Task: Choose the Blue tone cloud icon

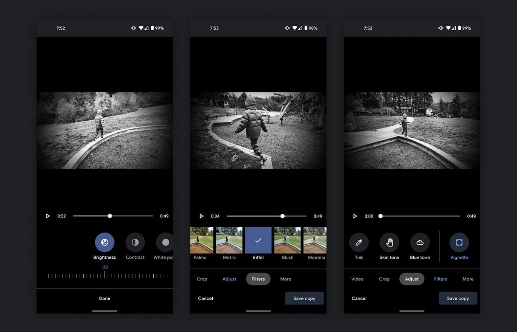Action: (420, 242)
